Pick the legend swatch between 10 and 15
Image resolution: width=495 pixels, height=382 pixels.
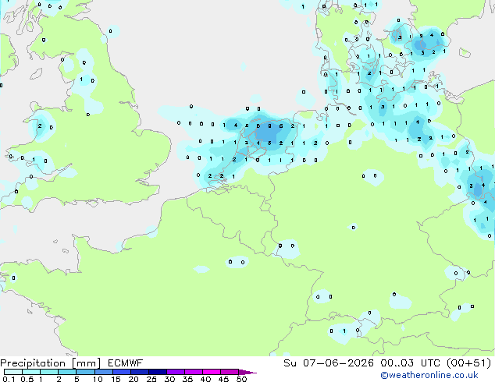click(104, 372)
